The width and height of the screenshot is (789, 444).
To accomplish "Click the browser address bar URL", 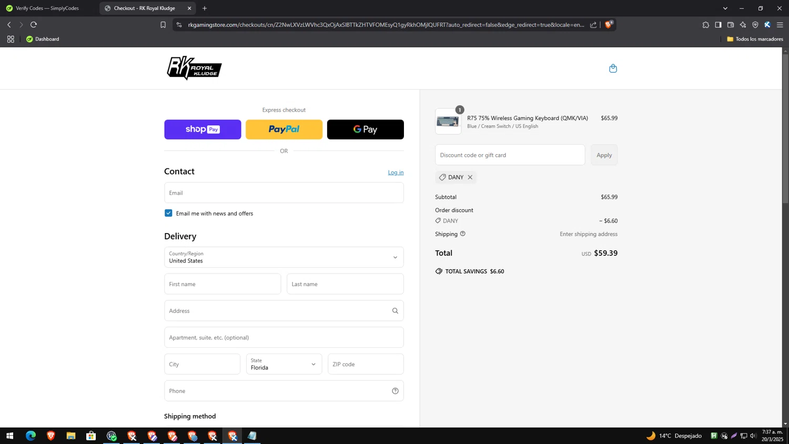I will coord(386,25).
